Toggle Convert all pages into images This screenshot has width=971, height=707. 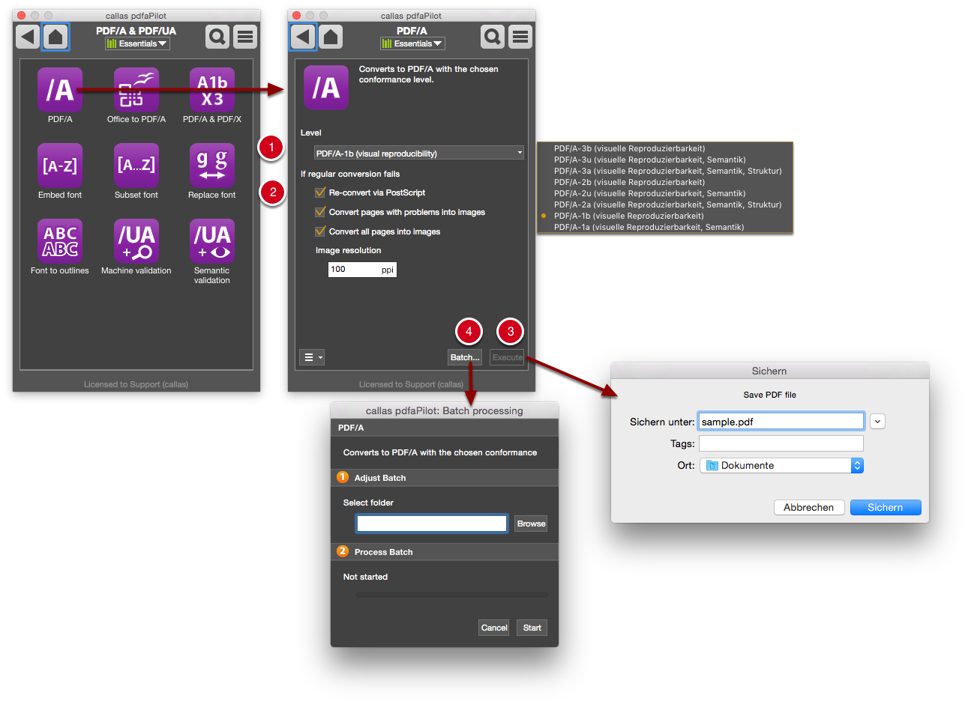click(x=320, y=231)
